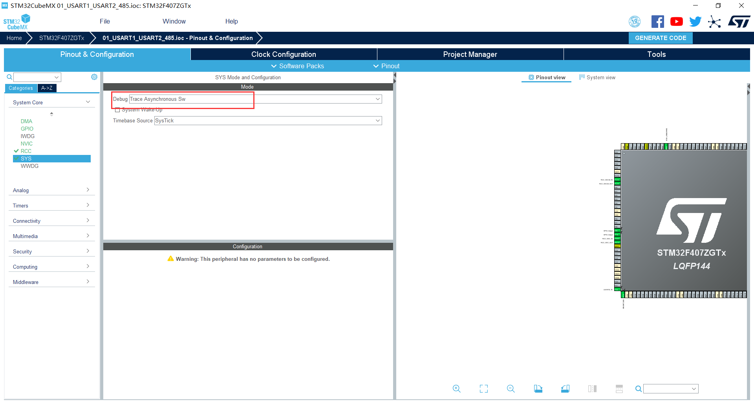Select the Pinout & Configuration tab
Screen dimensions: 754x404
(x=97, y=54)
